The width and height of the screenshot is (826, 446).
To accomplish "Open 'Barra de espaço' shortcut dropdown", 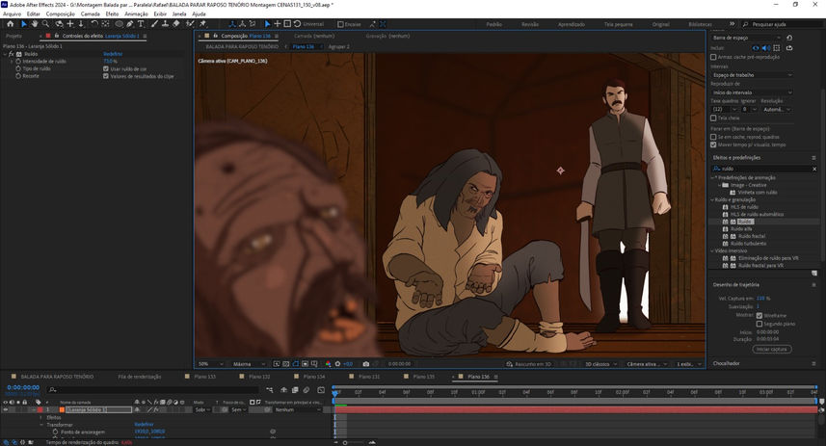I will point(746,38).
